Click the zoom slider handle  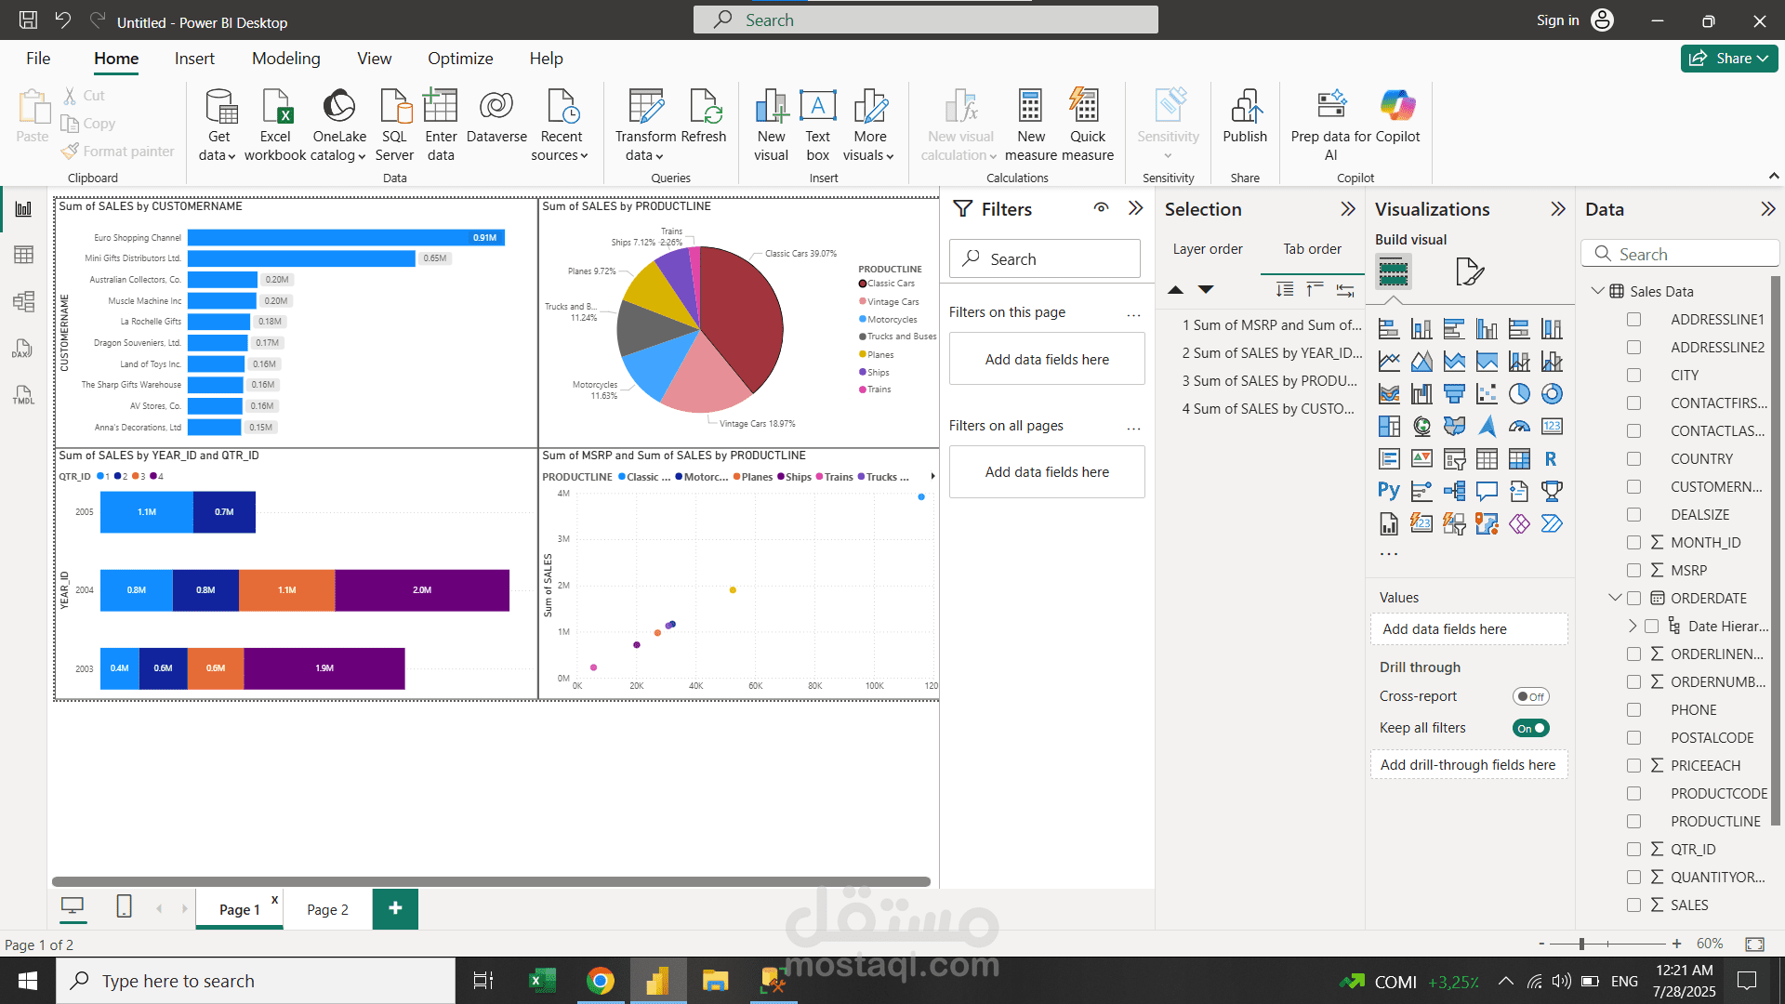(1581, 944)
